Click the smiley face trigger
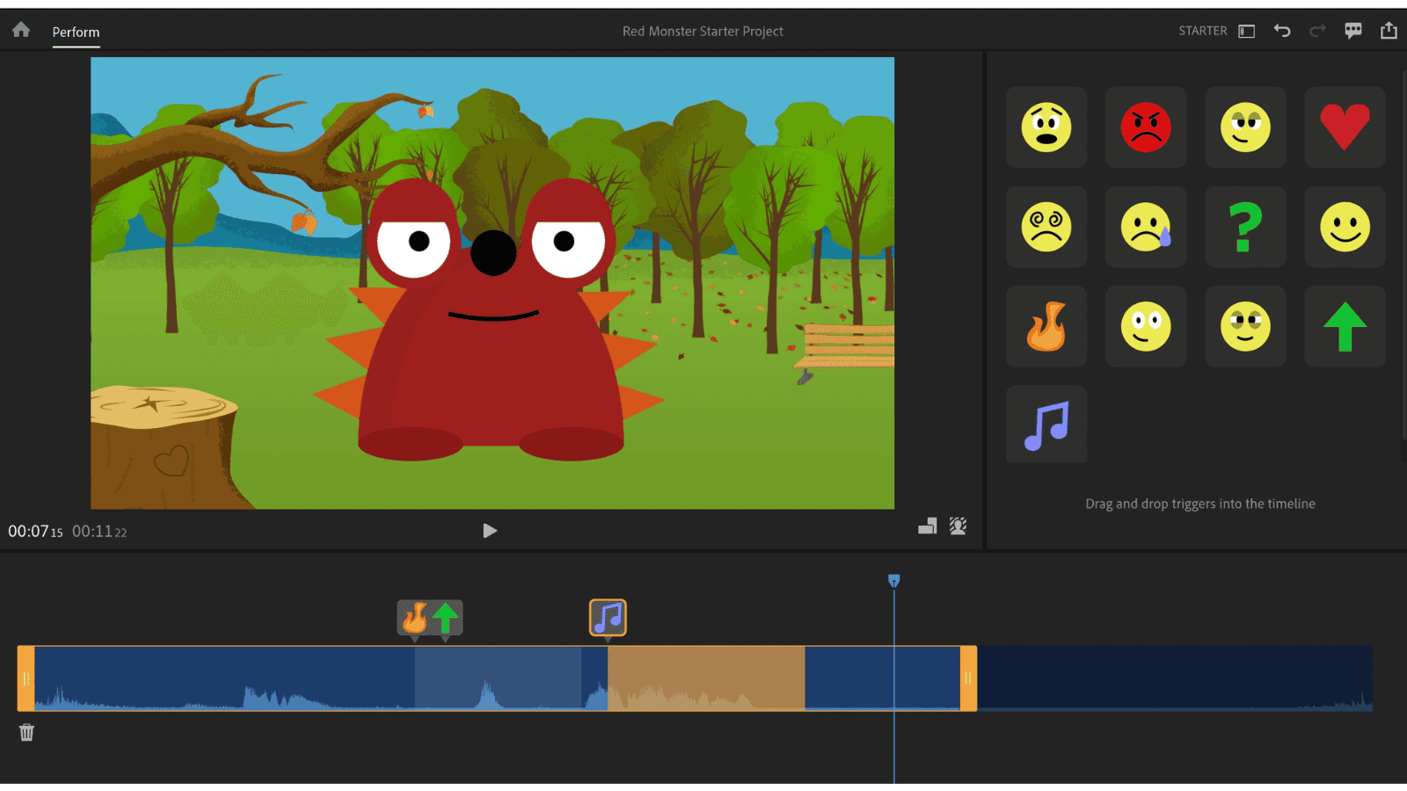This screenshot has height=791, width=1407. click(1345, 227)
